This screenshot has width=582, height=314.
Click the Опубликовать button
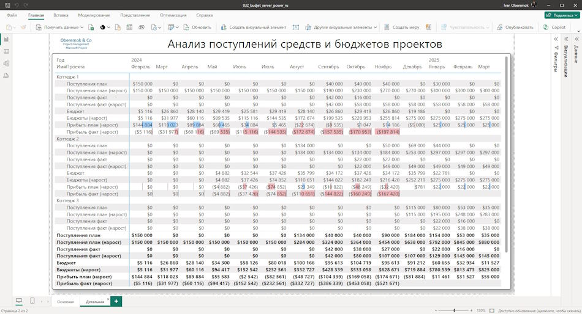tap(515, 27)
